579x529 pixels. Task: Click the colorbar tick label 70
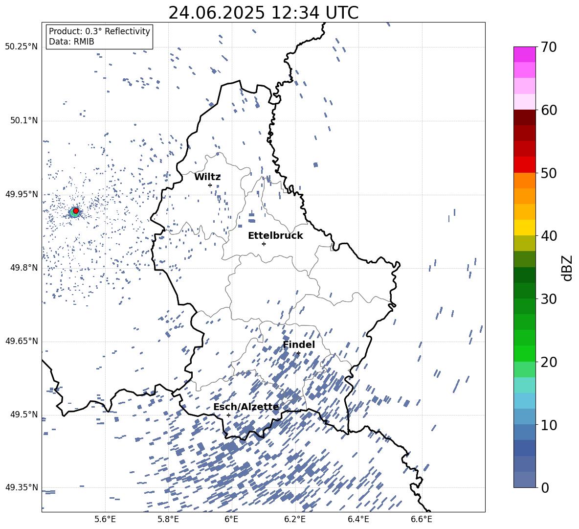click(549, 47)
